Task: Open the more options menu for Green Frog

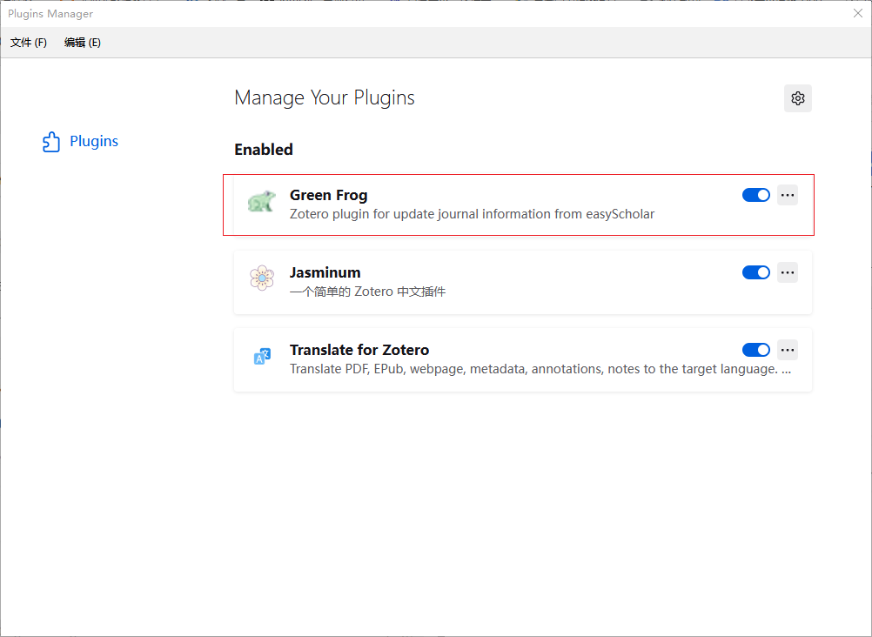Action: [788, 195]
